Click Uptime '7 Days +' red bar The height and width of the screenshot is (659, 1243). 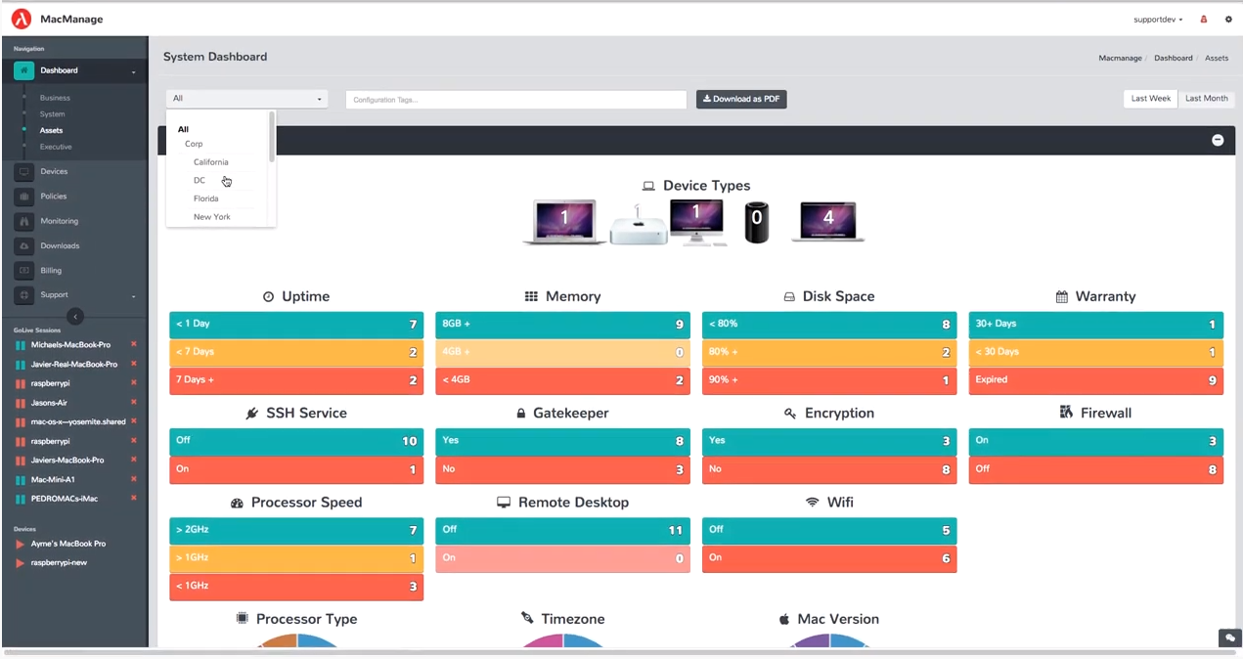coord(296,380)
